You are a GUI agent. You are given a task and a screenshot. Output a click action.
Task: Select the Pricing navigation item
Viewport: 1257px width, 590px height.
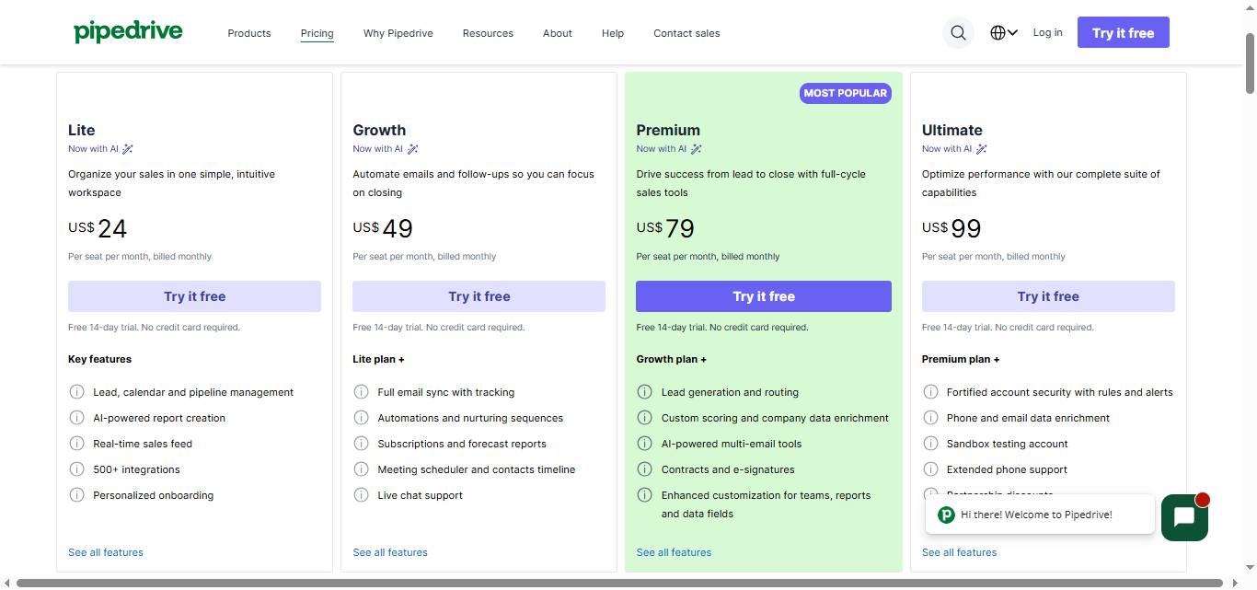(x=317, y=33)
